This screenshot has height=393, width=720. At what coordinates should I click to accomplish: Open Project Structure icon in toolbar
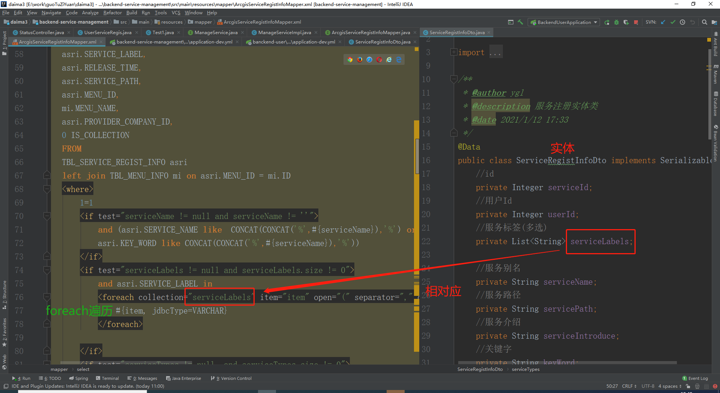click(x=714, y=22)
